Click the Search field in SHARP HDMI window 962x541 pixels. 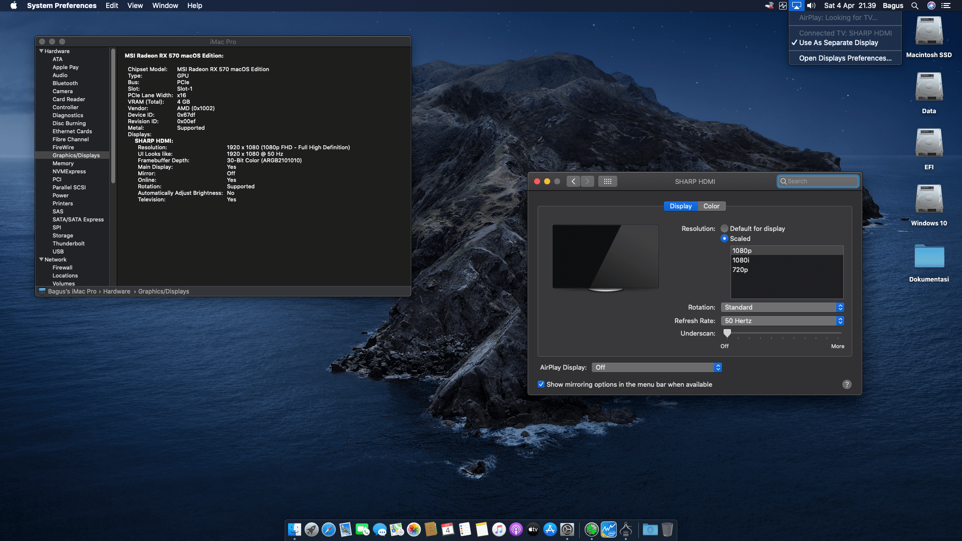pos(818,181)
